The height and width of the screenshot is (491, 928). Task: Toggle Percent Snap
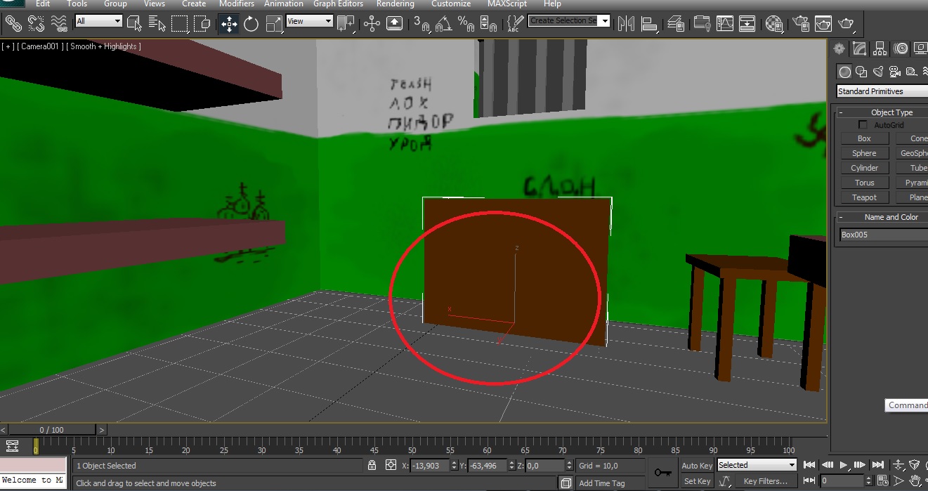(466, 24)
